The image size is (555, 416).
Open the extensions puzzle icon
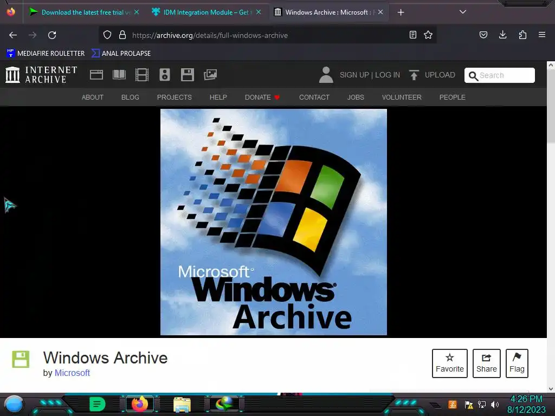522,35
